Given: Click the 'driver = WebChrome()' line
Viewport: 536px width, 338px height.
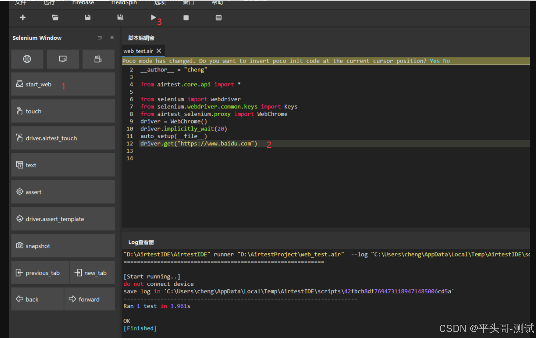Looking at the screenshot, I should (173, 121).
